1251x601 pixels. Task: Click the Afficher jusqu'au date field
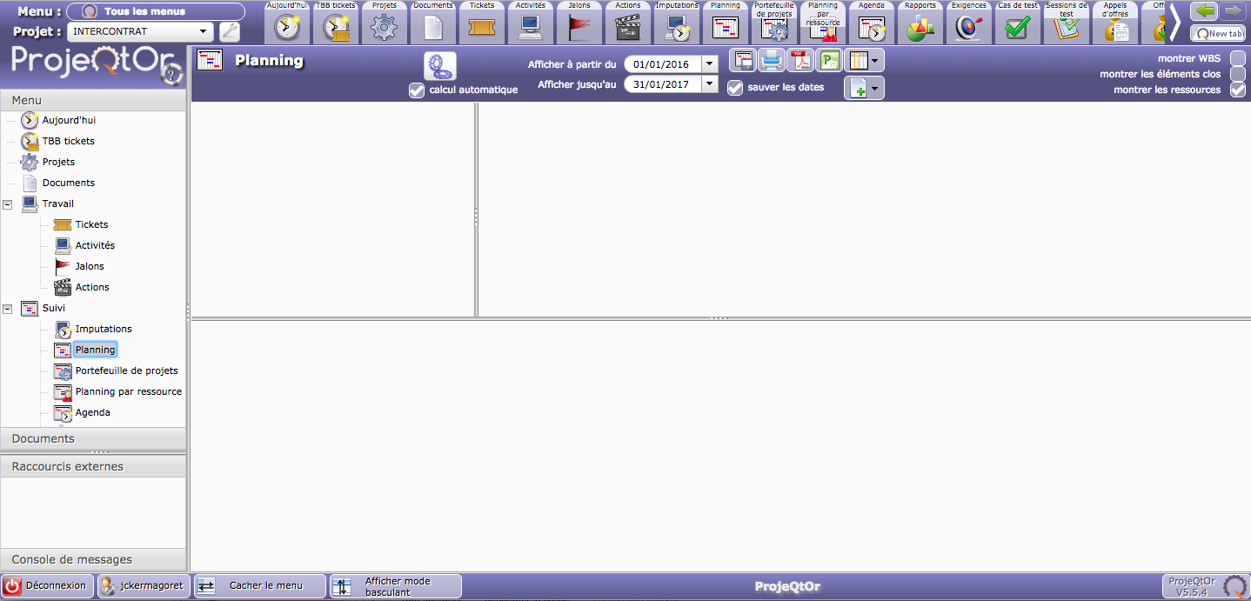point(666,84)
